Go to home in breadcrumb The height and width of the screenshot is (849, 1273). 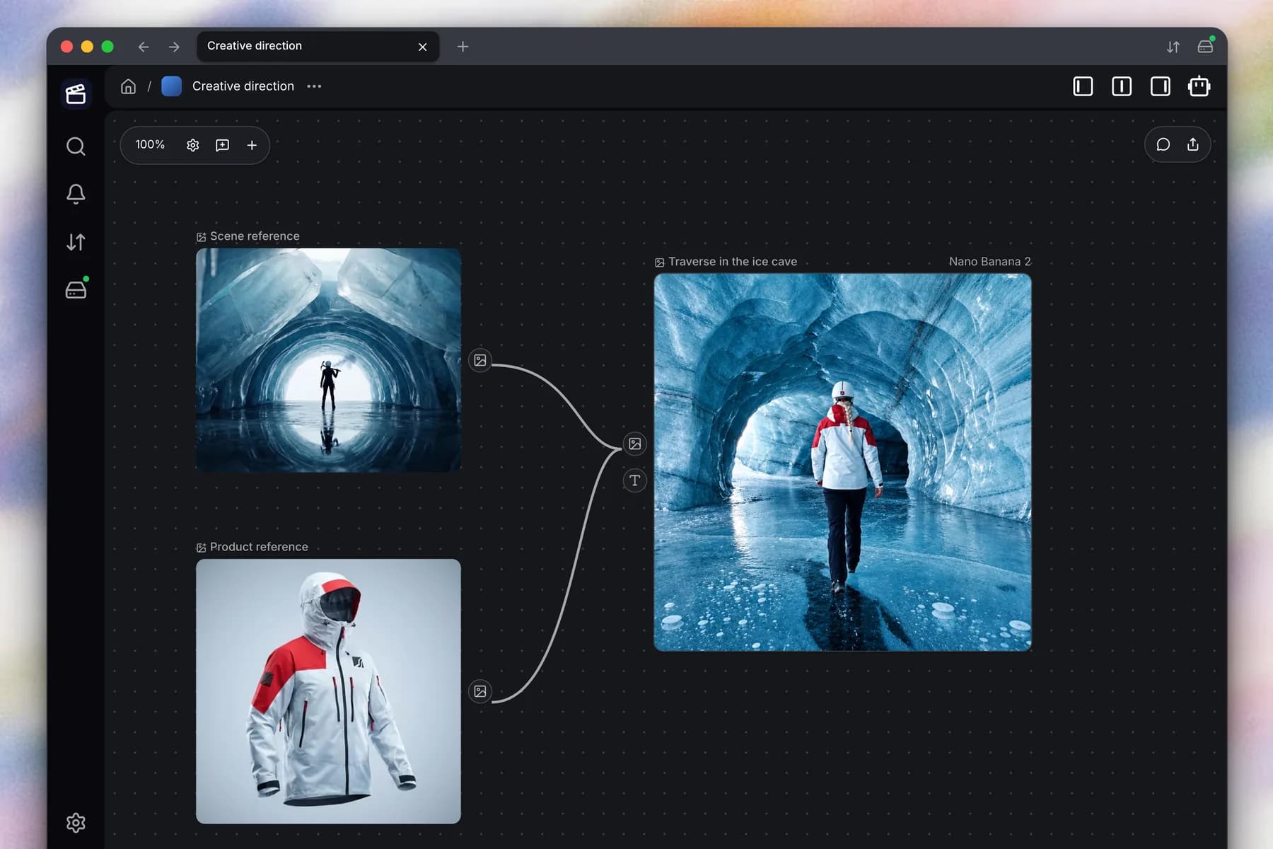(x=128, y=86)
